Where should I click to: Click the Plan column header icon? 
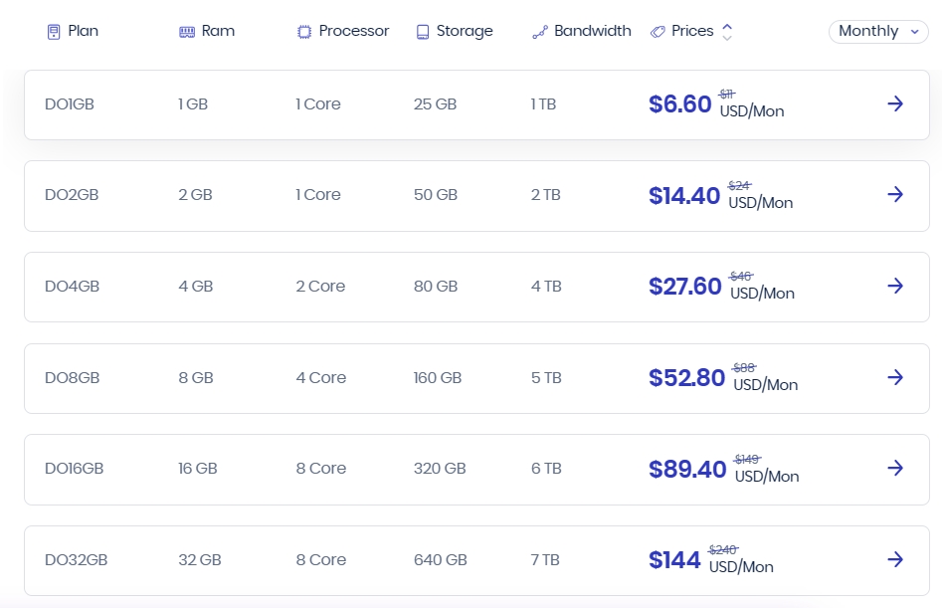tap(54, 32)
